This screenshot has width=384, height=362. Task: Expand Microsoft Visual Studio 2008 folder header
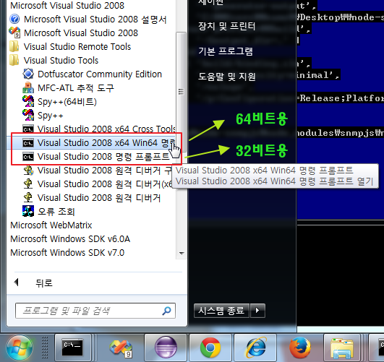point(67,5)
